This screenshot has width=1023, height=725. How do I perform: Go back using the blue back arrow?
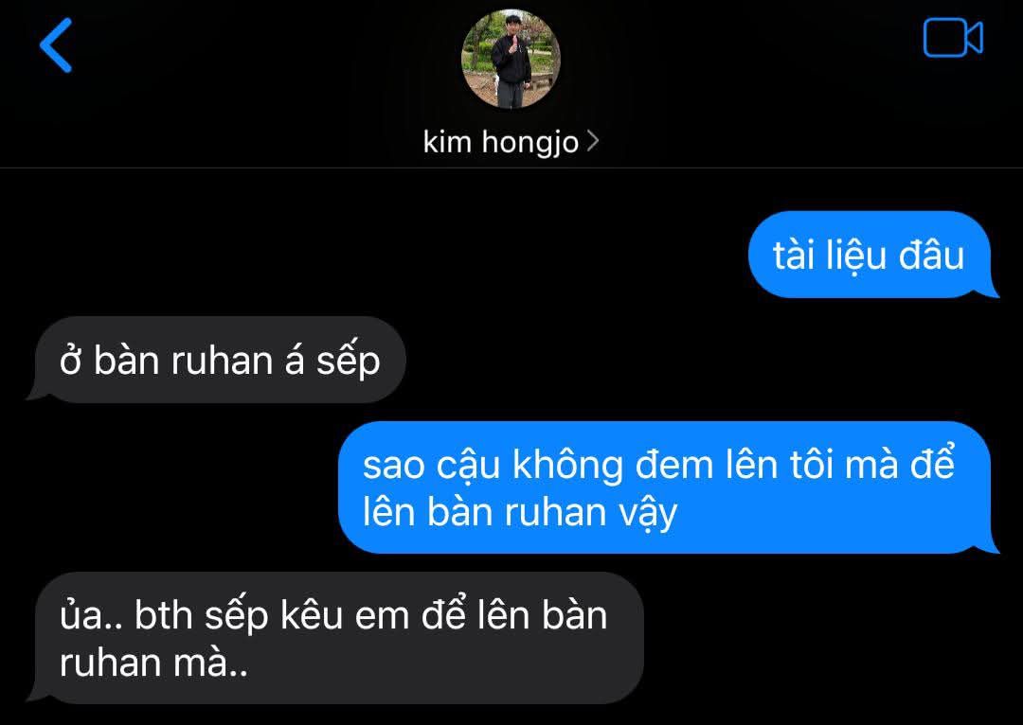point(56,45)
